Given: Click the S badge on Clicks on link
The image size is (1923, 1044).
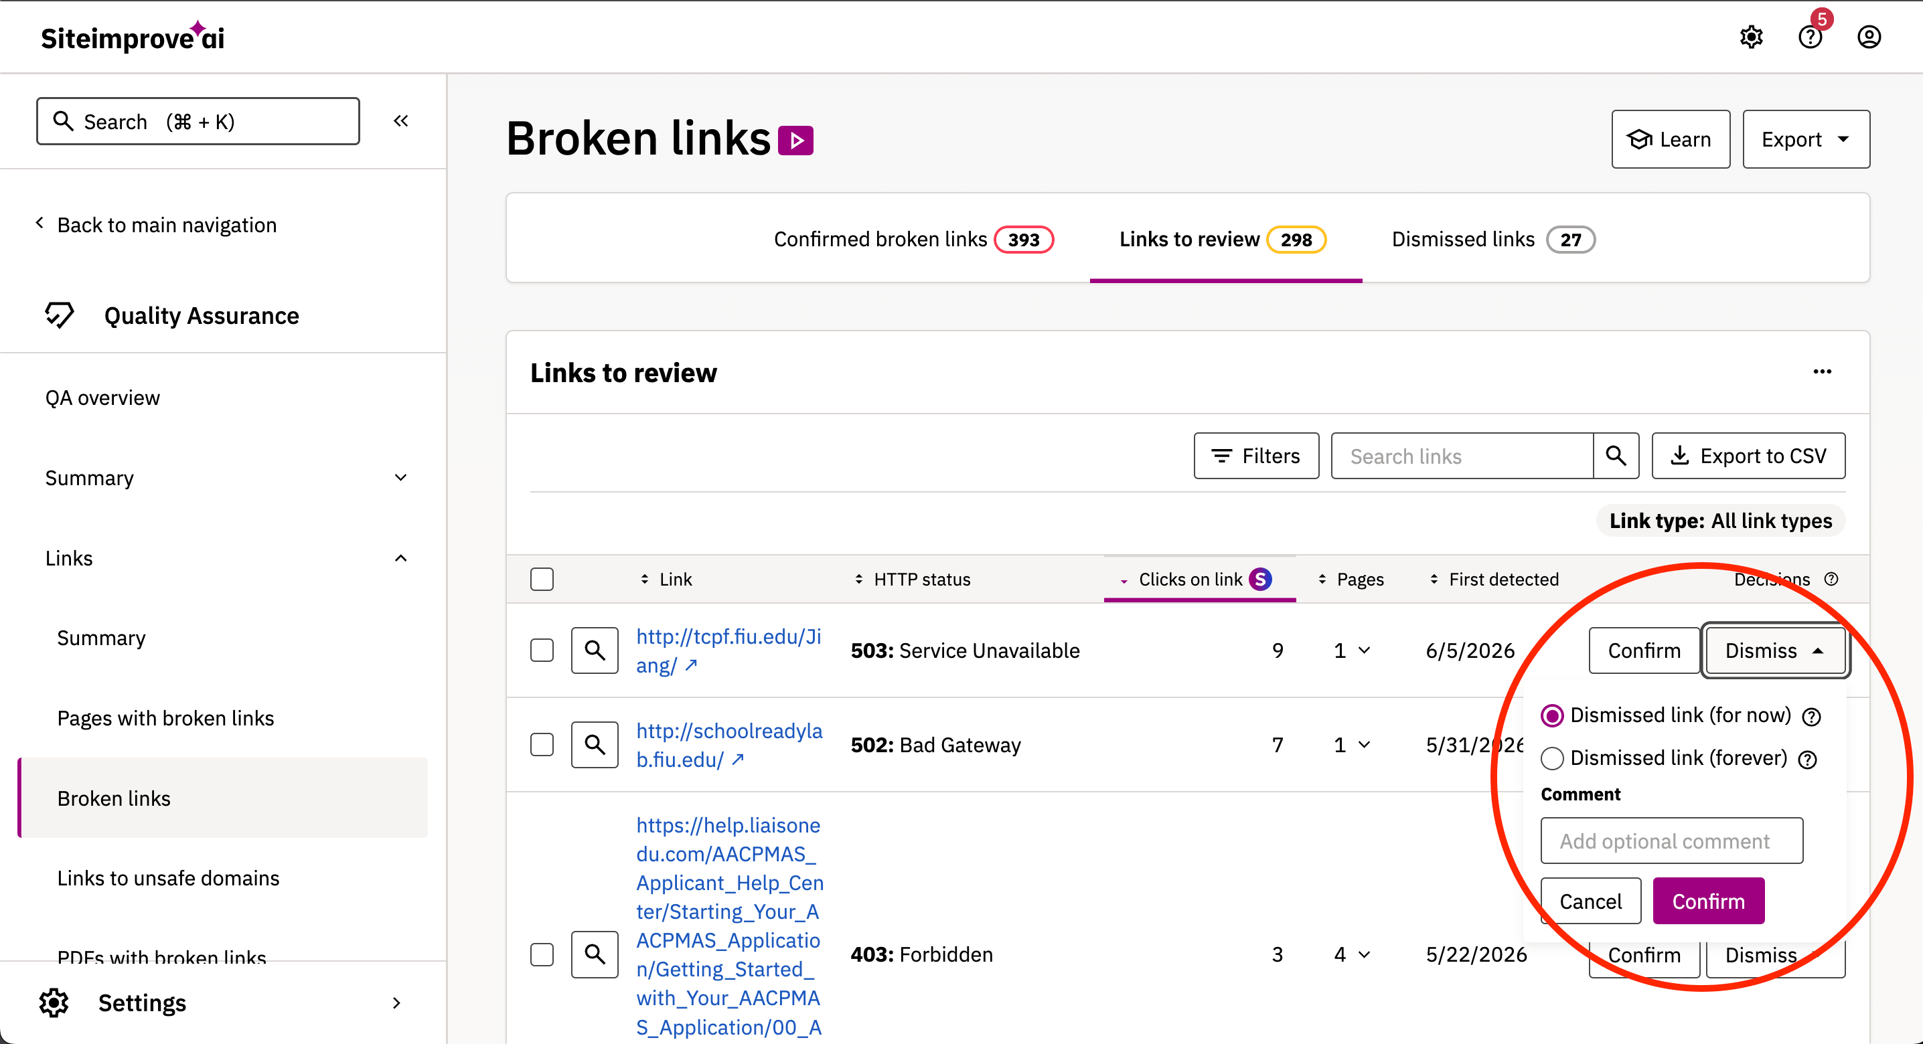Looking at the screenshot, I should pyautogui.click(x=1260, y=579).
